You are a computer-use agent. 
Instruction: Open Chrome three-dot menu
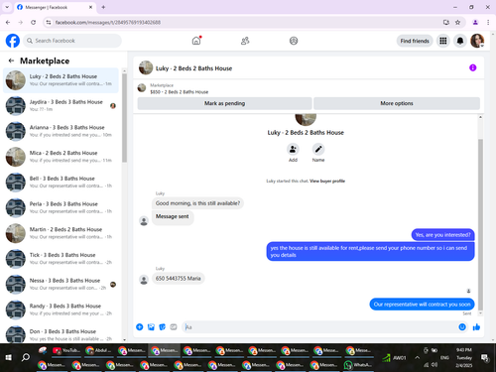(x=488, y=22)
